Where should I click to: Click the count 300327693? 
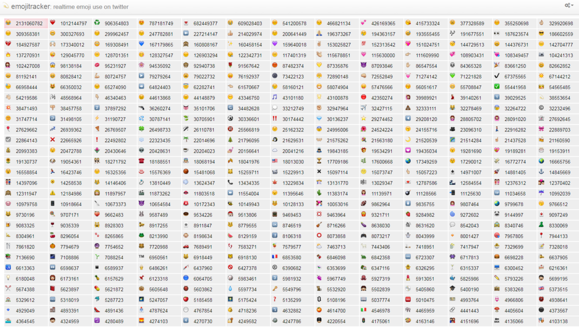tap(72, 34)
